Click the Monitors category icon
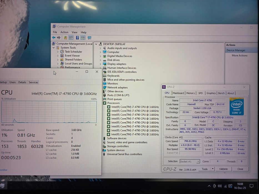The height and width of the screenshot is (194, 259). (105, 83)
